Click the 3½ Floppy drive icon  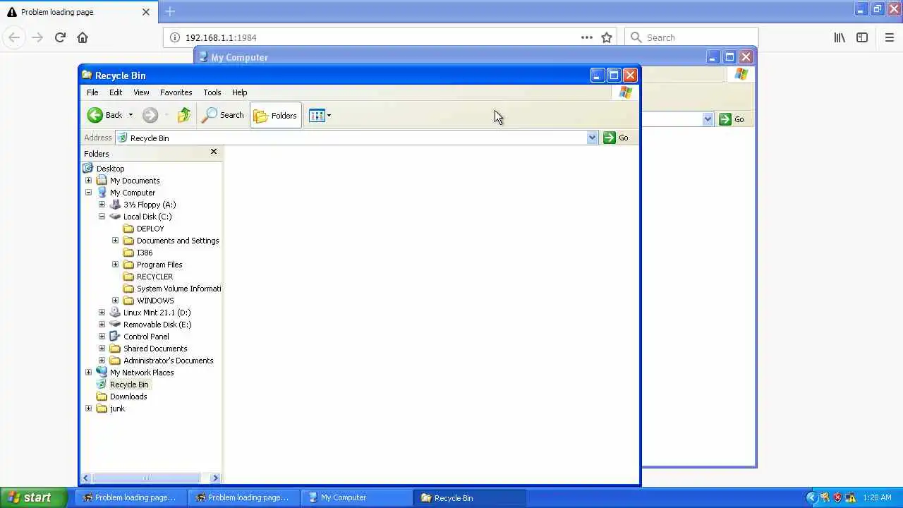(115, 205)
